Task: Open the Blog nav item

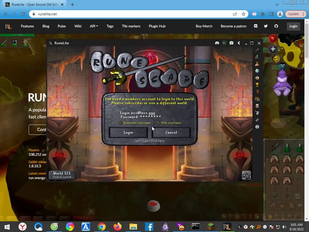Action: coord(46,26)
